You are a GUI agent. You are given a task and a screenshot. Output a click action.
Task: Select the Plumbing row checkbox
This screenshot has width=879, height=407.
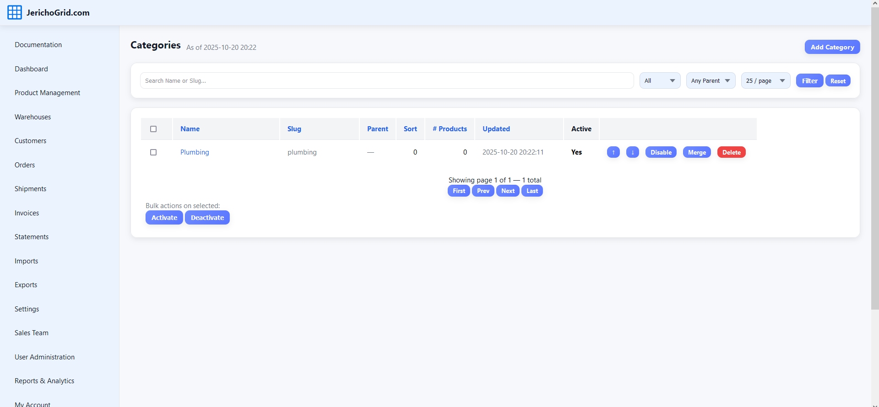click(x=153, y=152)
